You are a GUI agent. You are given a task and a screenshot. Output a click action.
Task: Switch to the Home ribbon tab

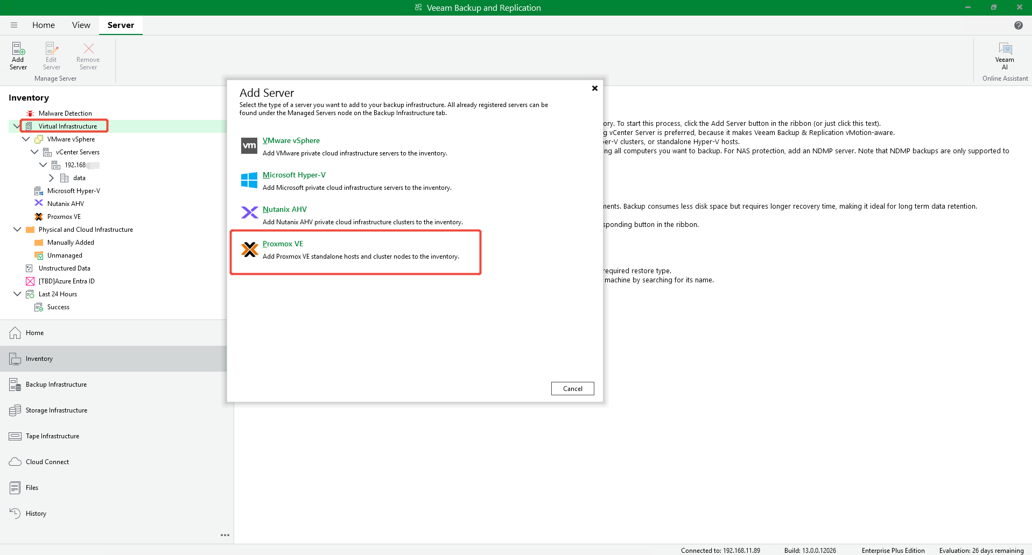pos(44,25)
